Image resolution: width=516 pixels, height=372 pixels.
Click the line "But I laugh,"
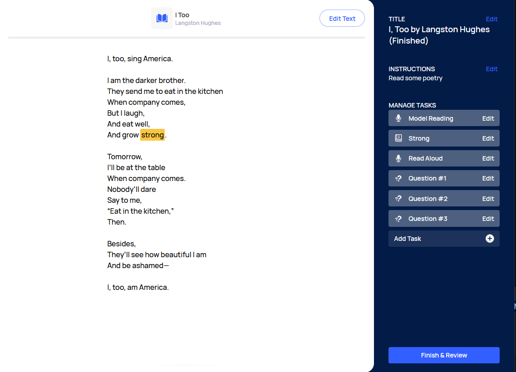126,113
